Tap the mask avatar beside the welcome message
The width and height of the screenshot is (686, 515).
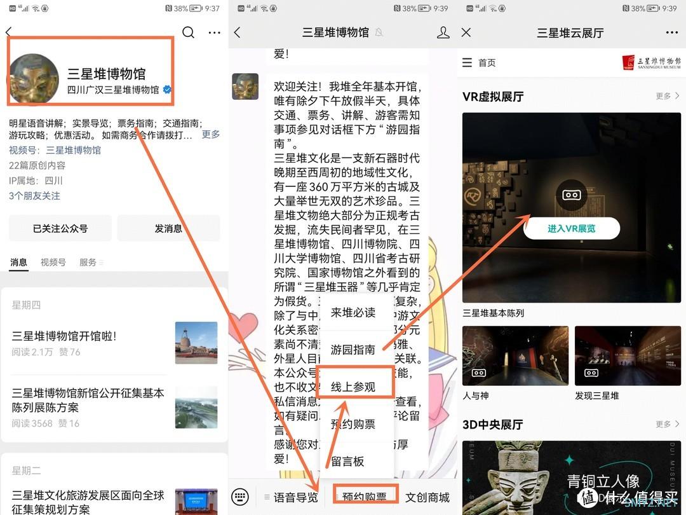pyautogui.click(x=245, y=86)
